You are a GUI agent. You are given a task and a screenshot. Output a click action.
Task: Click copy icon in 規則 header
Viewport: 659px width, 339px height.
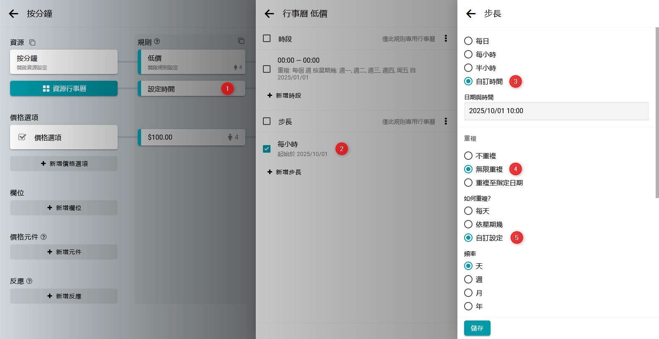click(241, 41)
